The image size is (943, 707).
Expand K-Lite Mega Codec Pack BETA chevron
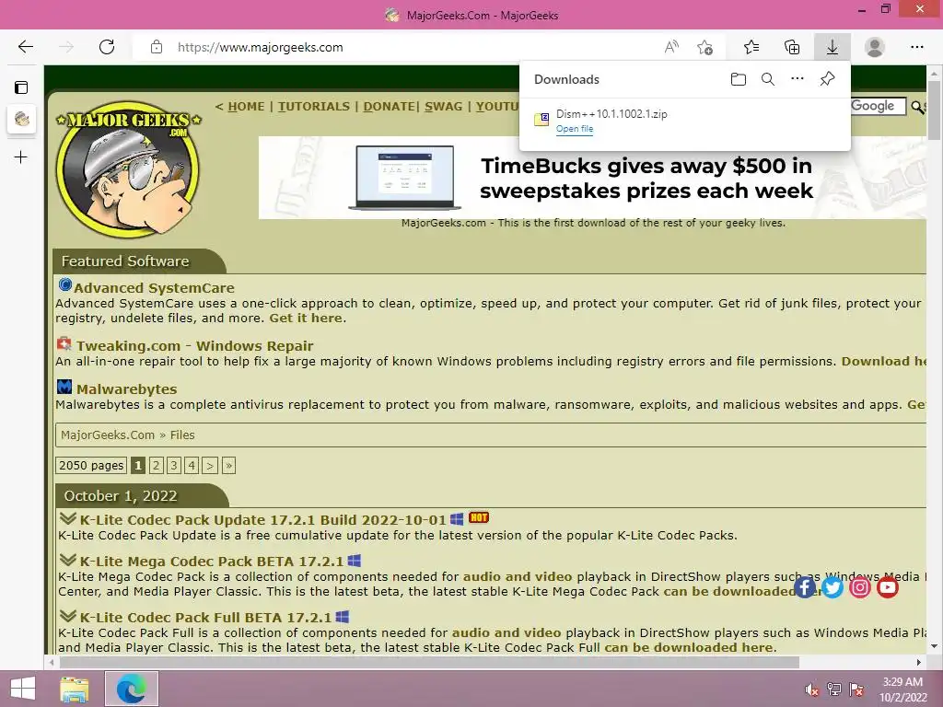click(x=68, y=560)
